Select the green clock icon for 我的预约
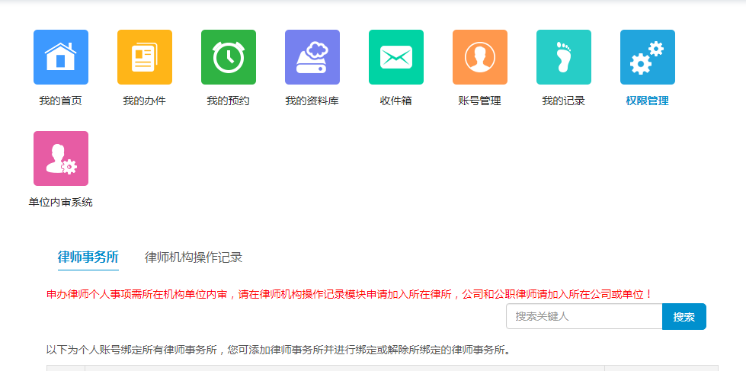 point(229,57)
